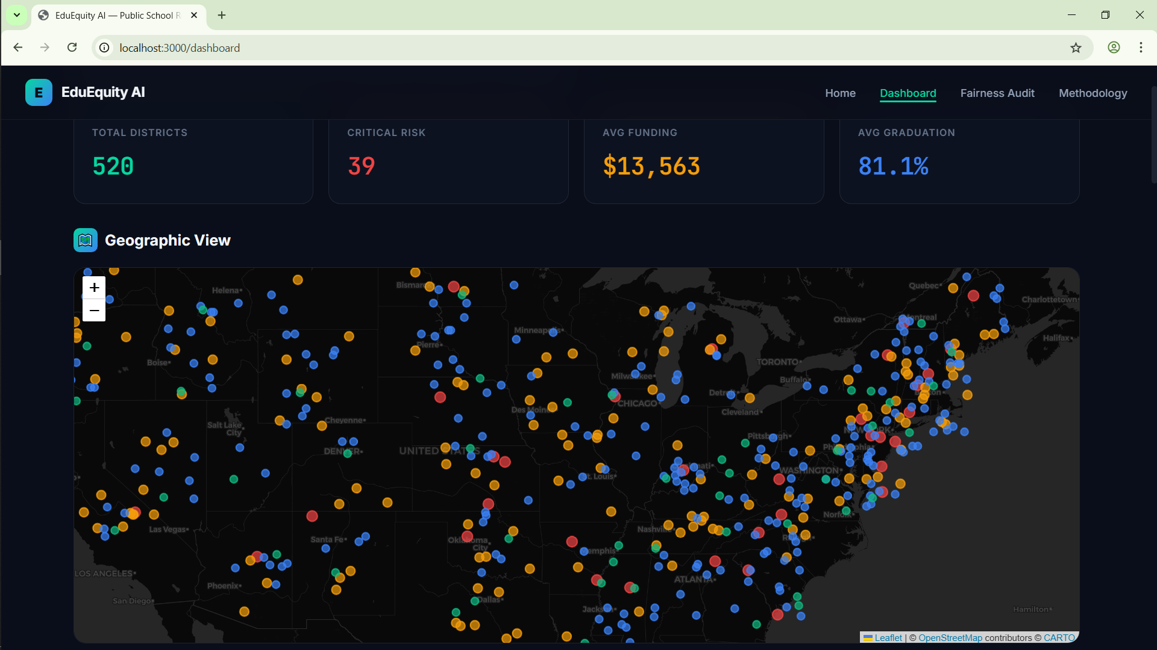Open Chrome three-dot menu
The width and height of the screenshot is (1157, 650).
(x=1141, y=48)
